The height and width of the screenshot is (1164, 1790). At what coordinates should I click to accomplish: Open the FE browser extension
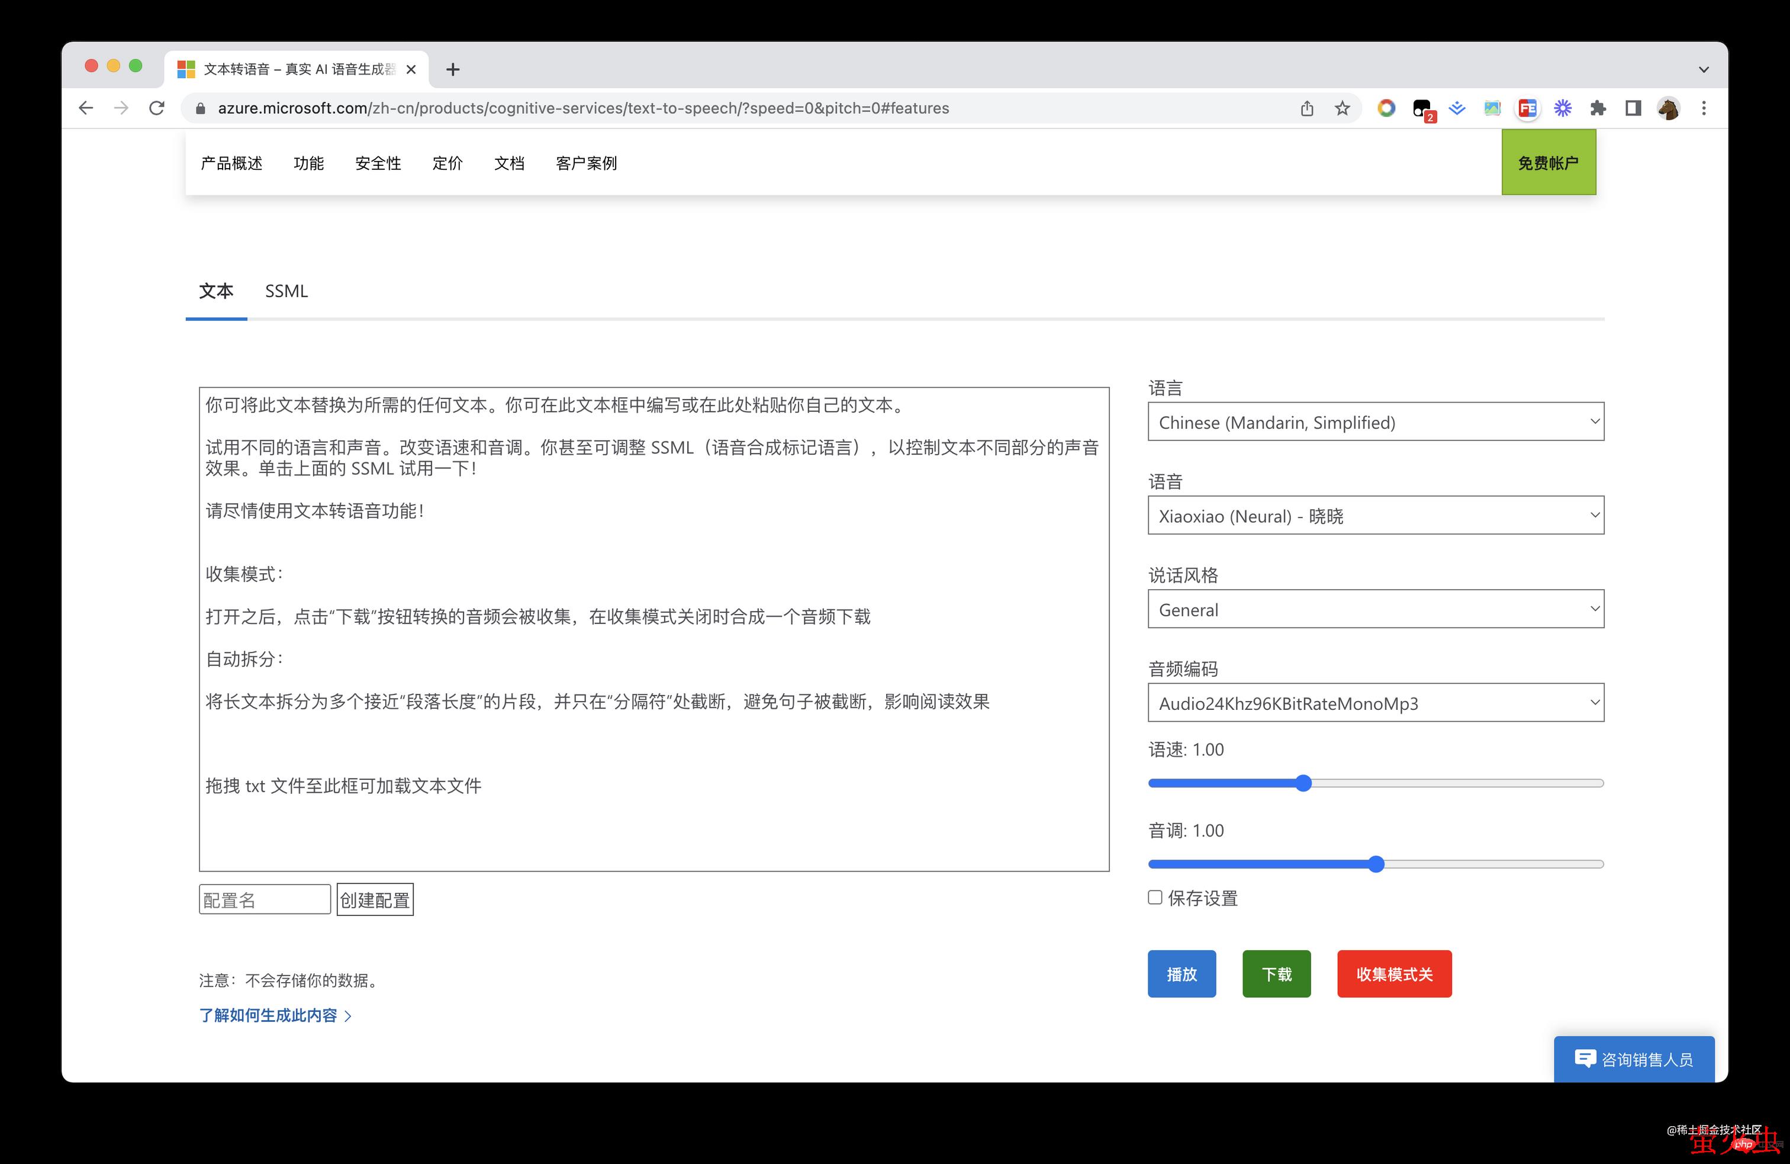point(1527,108)
